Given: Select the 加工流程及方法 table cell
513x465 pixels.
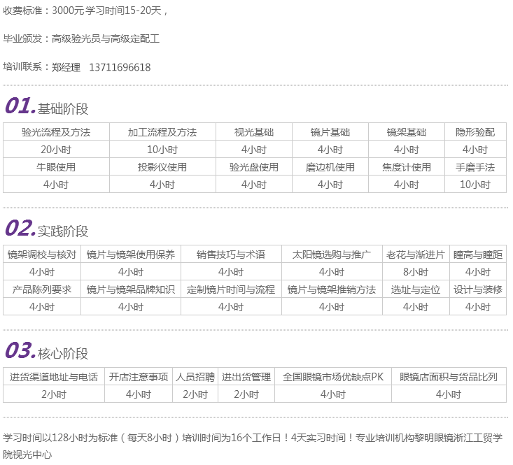Looking at the screenshot, I should pyautogui.click(x=162, y=132).
